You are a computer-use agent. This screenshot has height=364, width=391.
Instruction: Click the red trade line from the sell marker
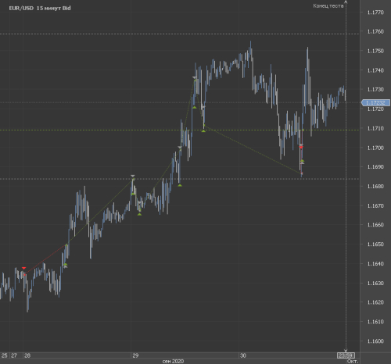(x=45, y=259)
